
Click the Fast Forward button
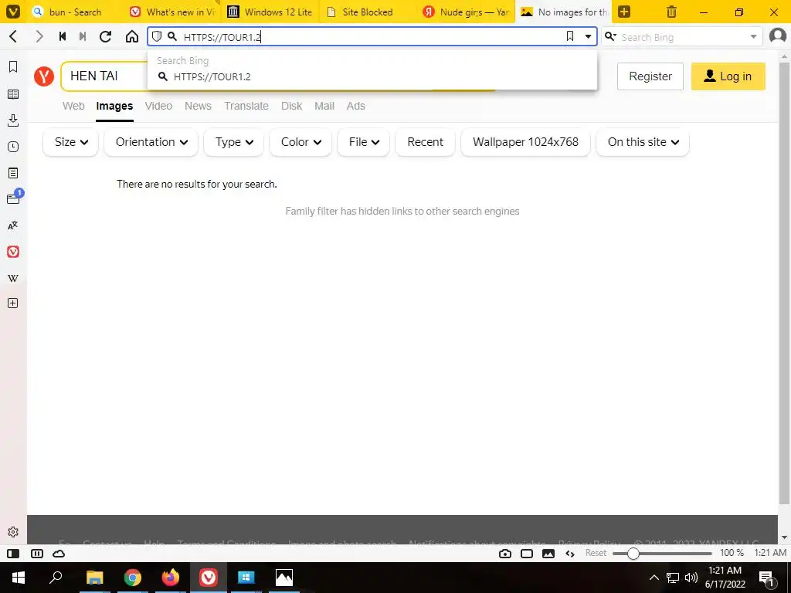(x=83, y=36)
